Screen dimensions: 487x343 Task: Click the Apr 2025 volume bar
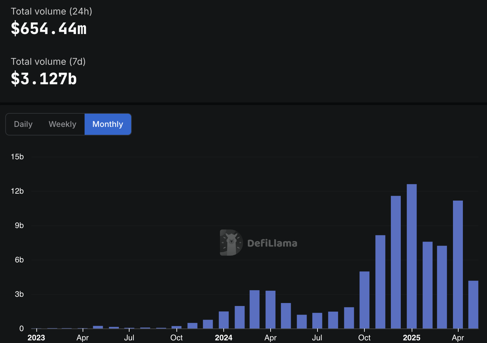(x=458, y=265)
